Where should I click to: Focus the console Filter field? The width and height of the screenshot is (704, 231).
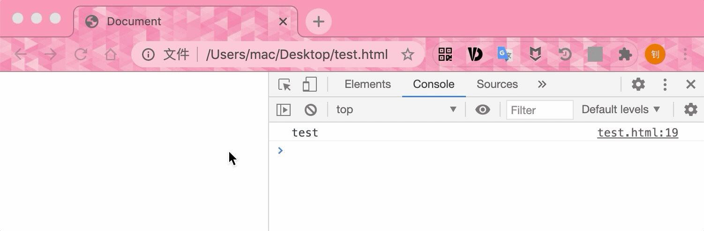tap(540, 110)
